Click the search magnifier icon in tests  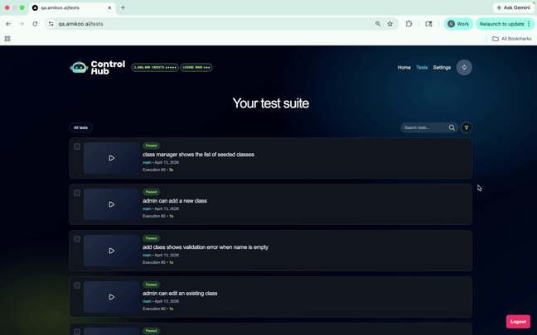pyautogui.click(x=452, y=127)
